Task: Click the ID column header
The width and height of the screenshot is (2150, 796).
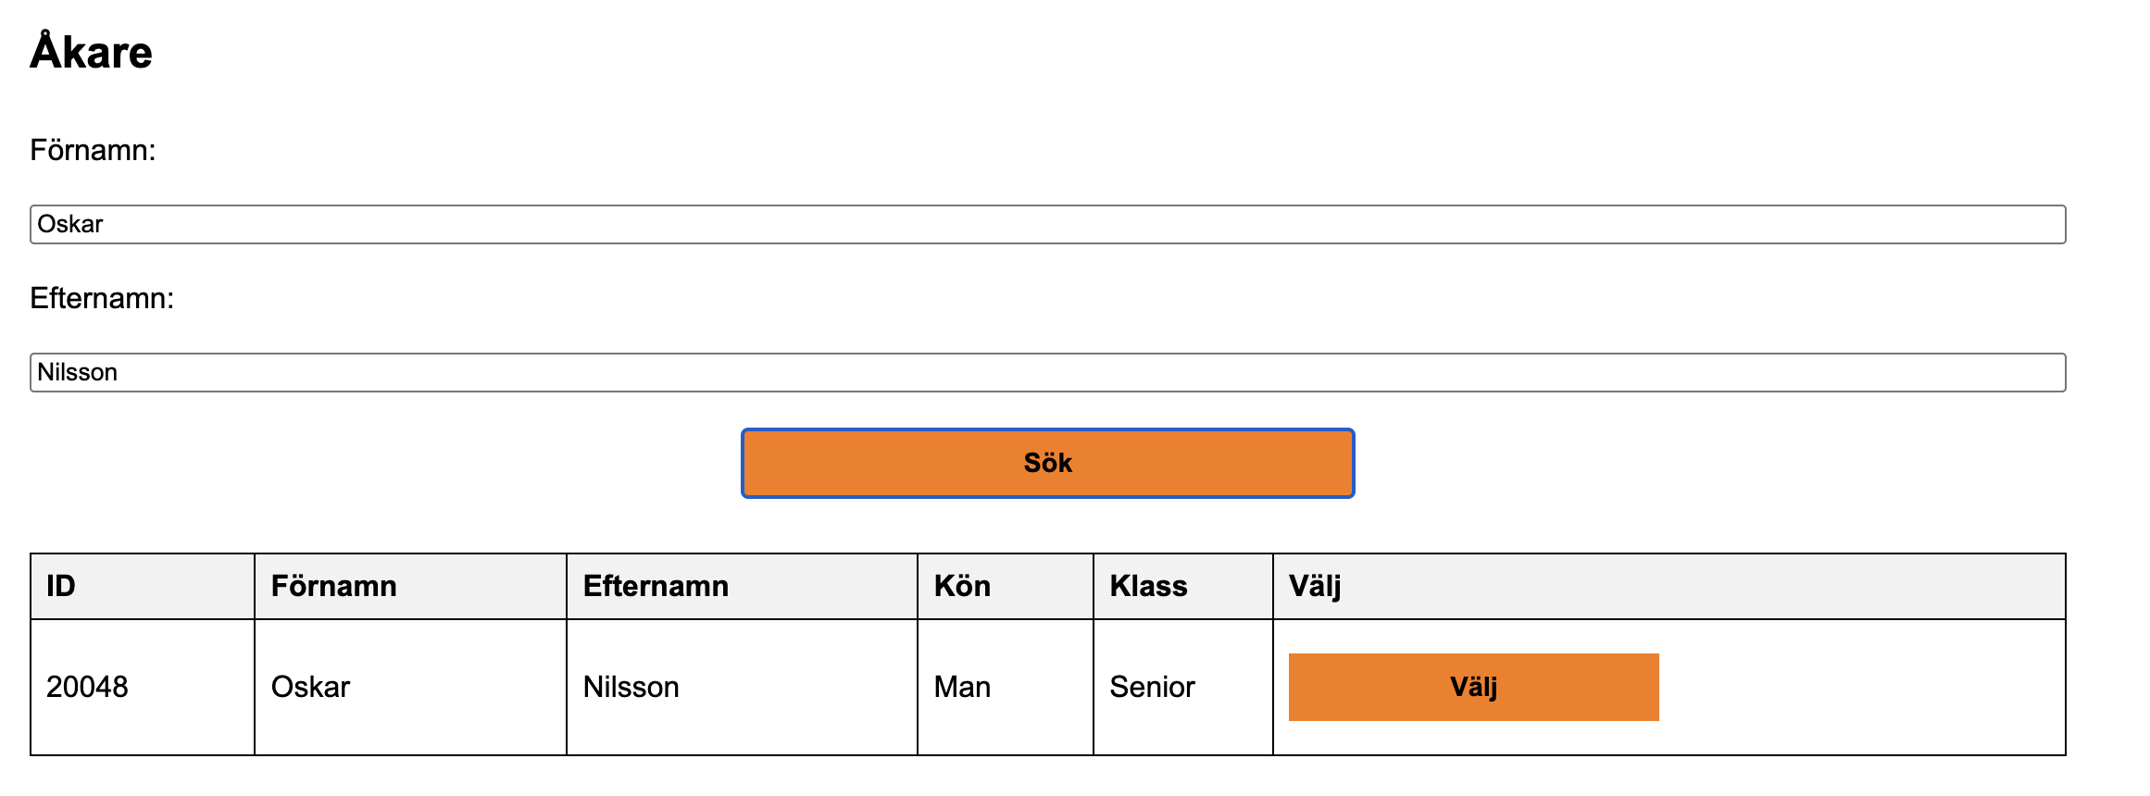Action: tap(61, 586)
